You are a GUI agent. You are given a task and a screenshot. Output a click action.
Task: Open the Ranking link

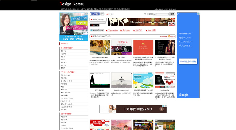pos(164,36)
